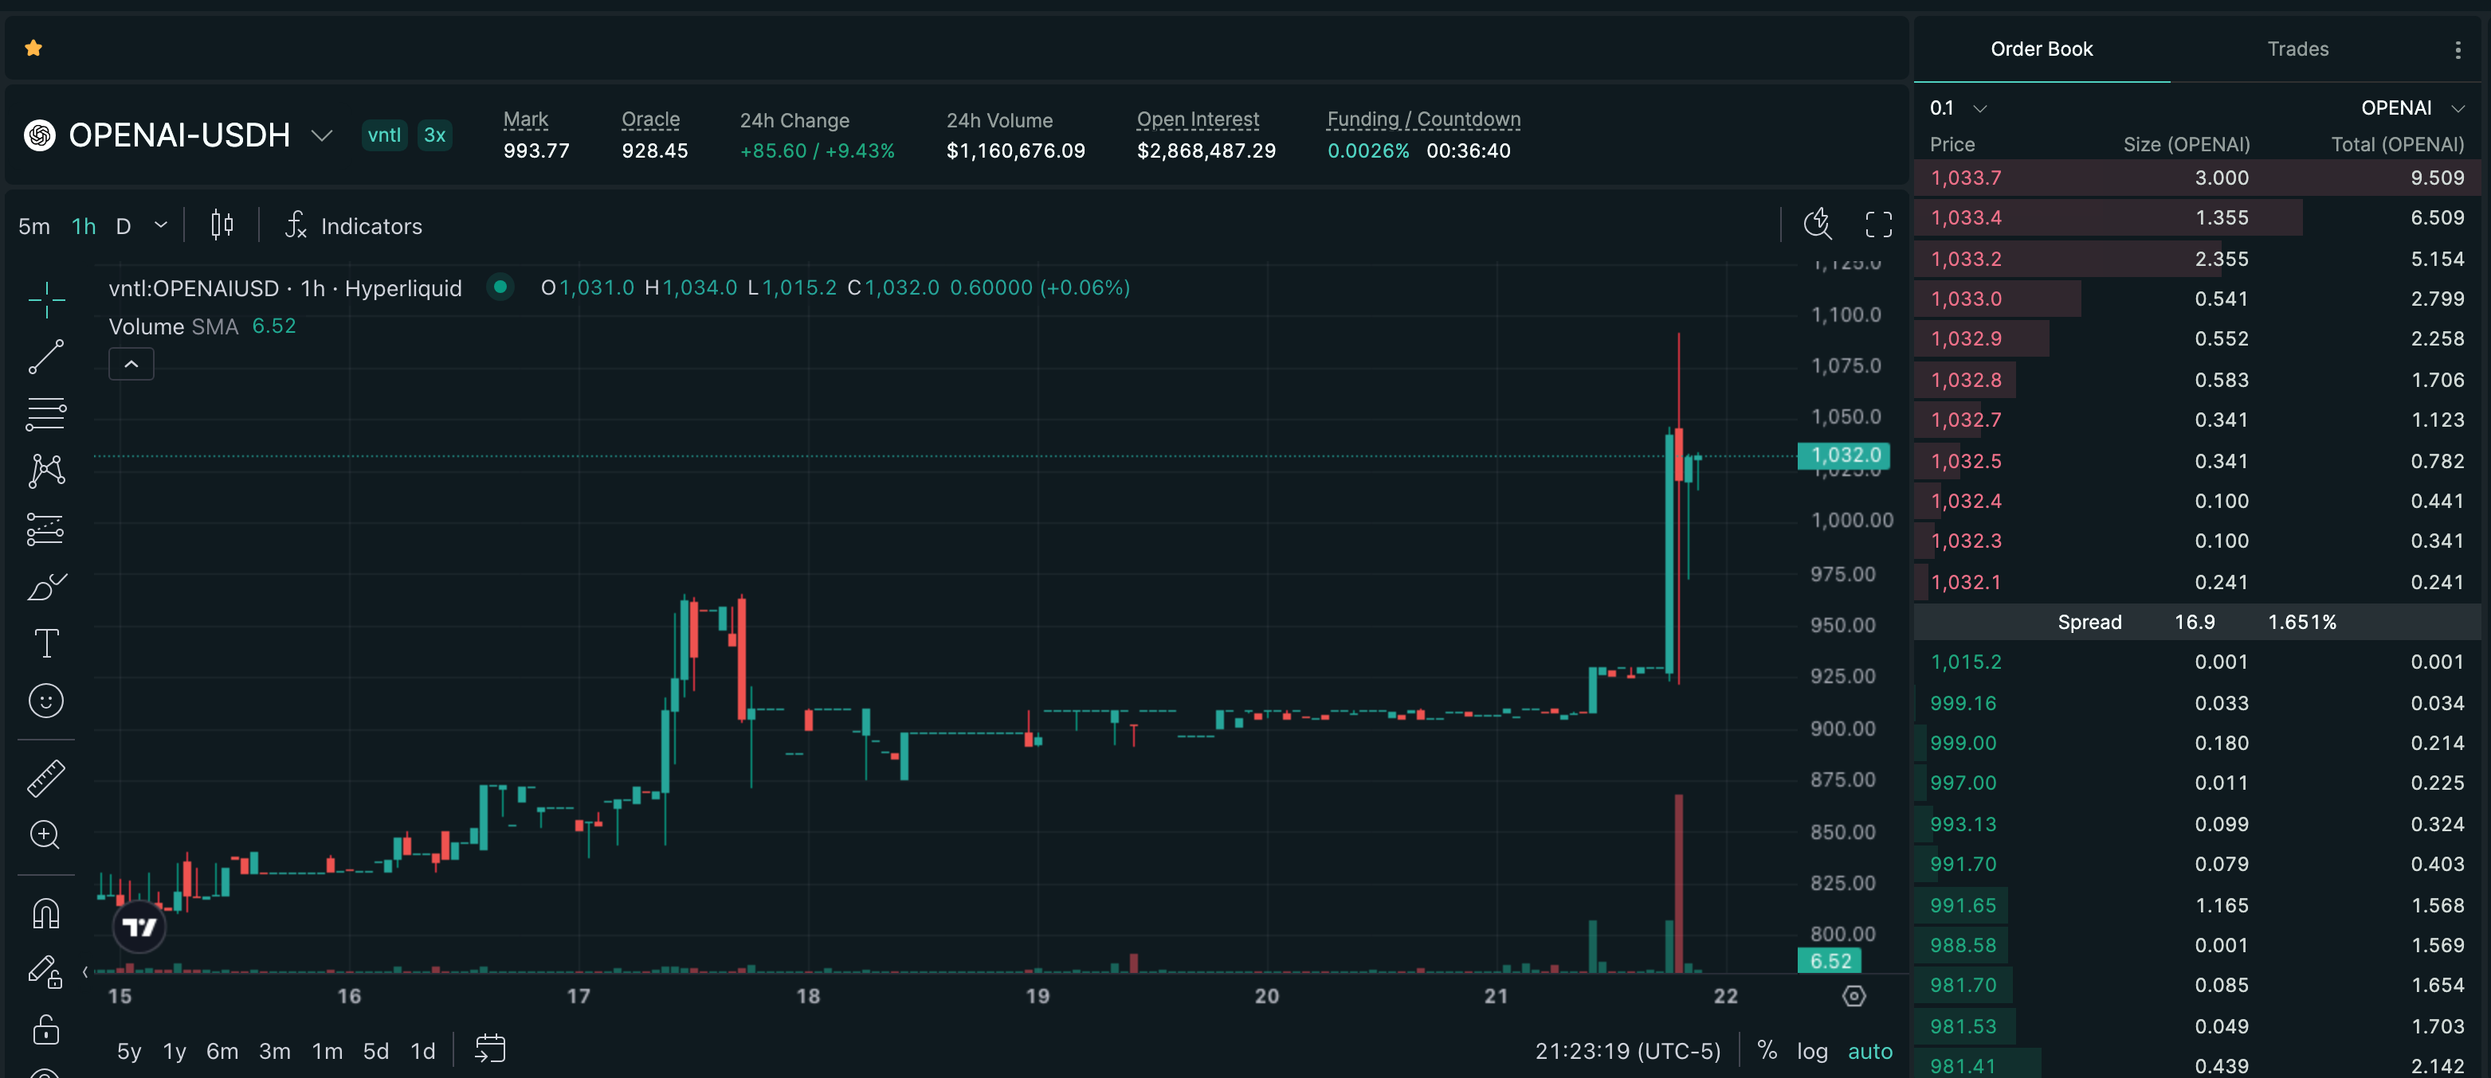
Task: Select the trend line drawing tool
Action: (x=45, y=357)
